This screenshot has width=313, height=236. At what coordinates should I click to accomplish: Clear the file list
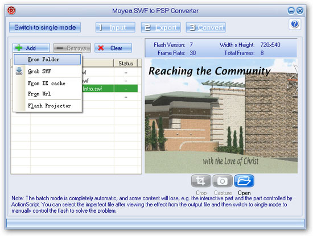113,48
